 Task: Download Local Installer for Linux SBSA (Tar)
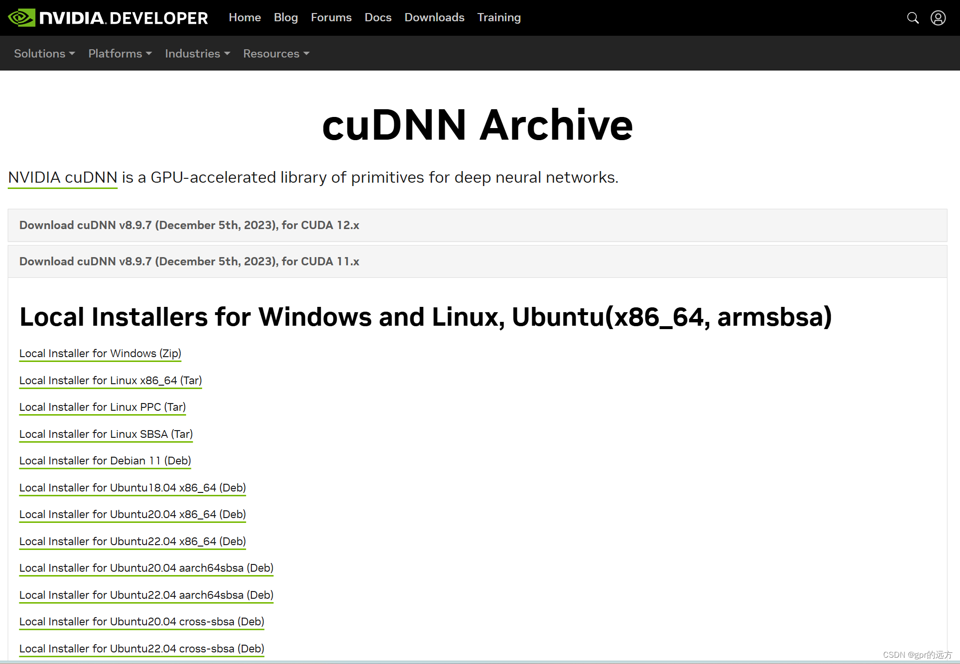click(106, 434)
